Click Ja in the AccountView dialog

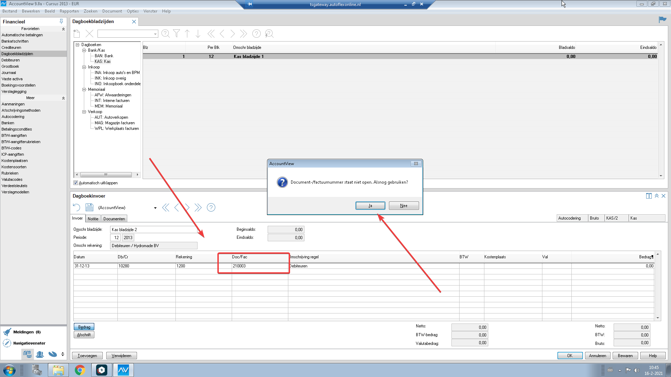(x=370, y=206)
